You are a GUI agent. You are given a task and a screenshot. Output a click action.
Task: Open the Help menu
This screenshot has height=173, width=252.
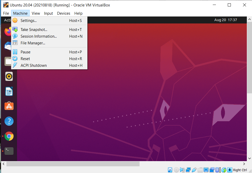[x=78, y=13]
